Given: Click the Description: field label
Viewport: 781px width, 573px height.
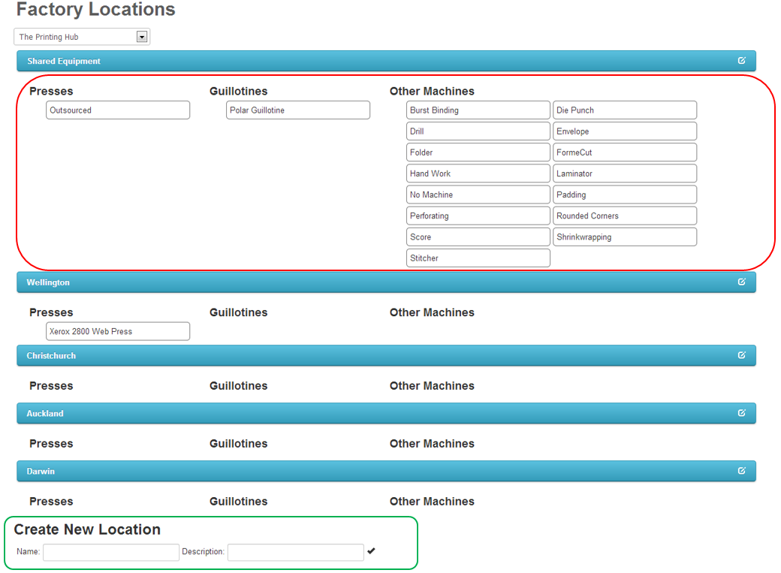Looking at the screenshot, I should coord(204,551).
